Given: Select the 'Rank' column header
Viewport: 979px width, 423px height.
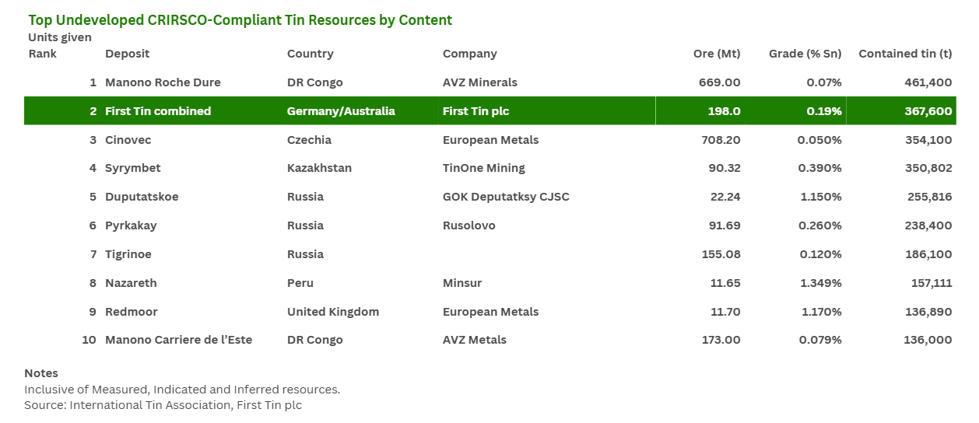Looking at the screenshot, I should 43,54.
